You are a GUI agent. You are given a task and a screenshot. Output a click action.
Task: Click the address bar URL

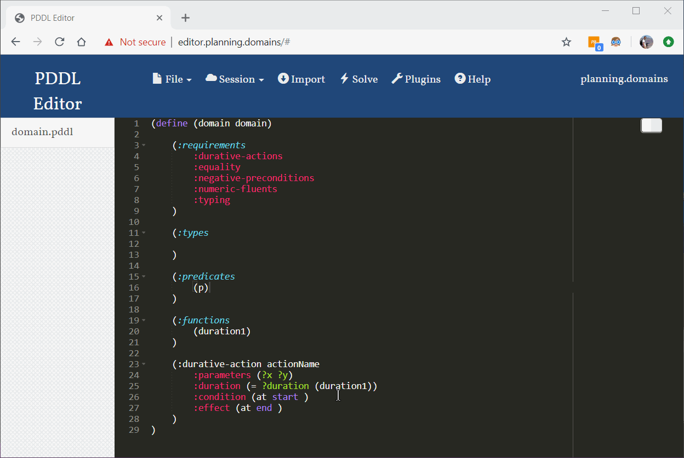pos(234,42)
